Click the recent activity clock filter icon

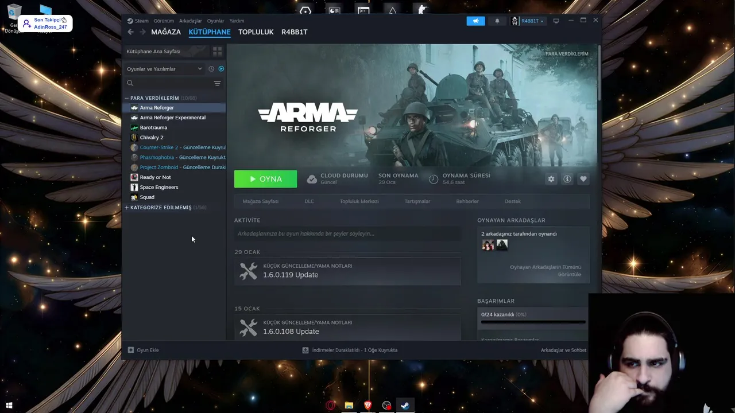coord(211,69)
